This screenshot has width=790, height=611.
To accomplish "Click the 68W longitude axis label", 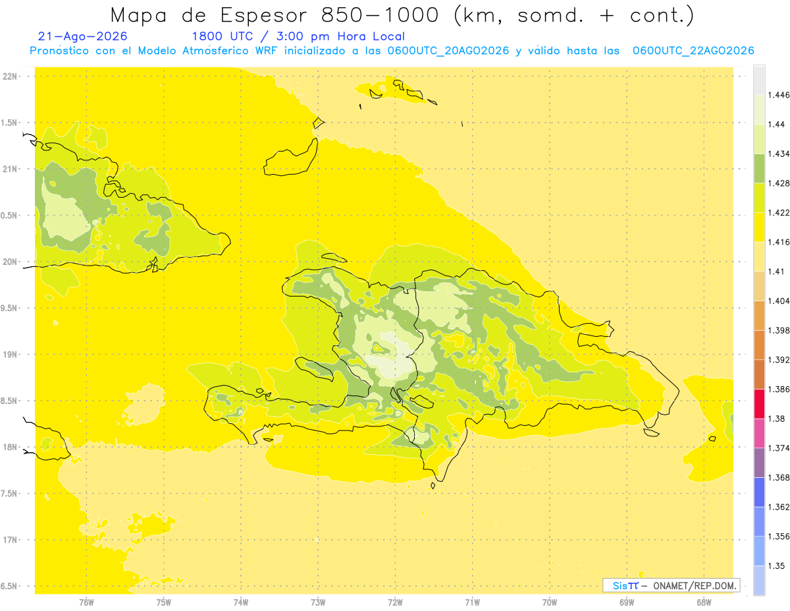I will click(x=704, y=602).
